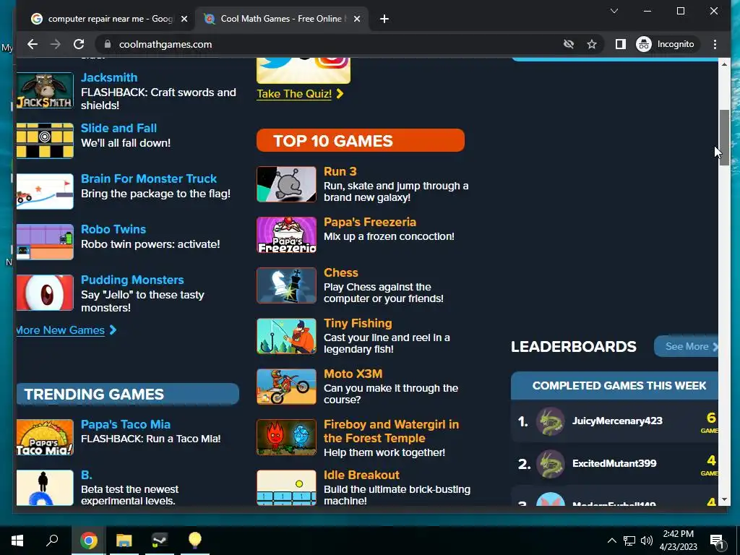Click the third-party cookies blocked eye icon

(569, 44)
